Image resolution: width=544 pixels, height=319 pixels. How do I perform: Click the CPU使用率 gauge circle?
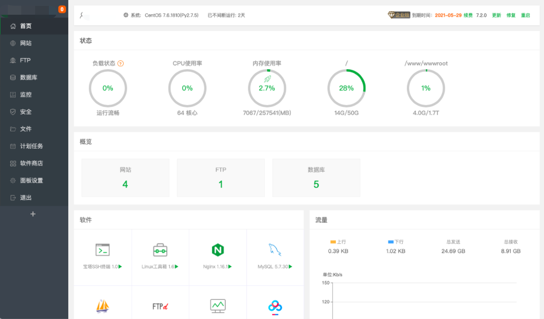[187, 88]
